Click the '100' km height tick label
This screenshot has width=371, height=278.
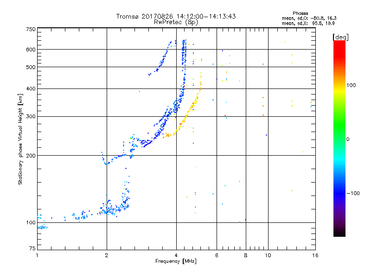(x=31, y=223)
